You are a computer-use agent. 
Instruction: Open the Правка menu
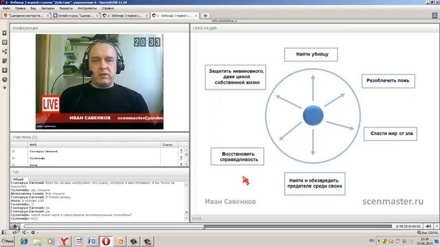click(20, 8)
